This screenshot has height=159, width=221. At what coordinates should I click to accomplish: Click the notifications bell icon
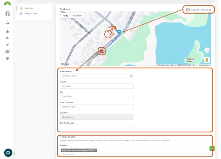(7, 23)
